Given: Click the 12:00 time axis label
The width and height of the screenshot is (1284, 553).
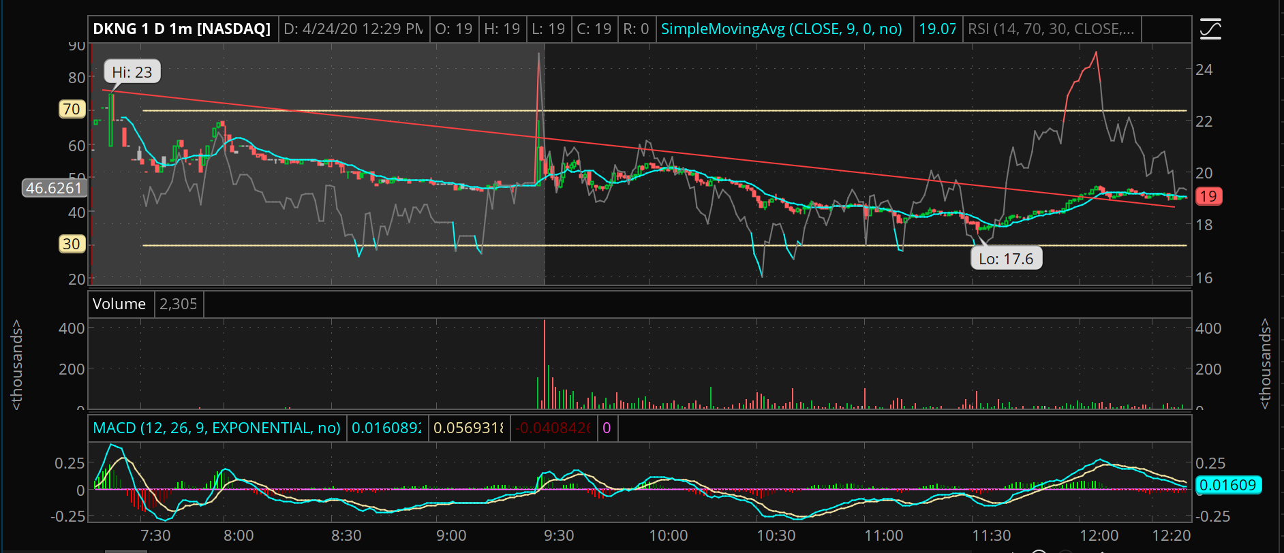Looking at the screenshot, I should click(x=1098, y=535).
